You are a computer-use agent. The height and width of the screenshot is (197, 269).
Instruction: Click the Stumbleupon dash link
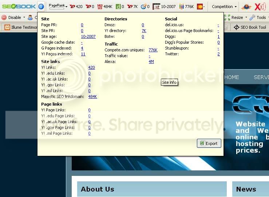coord(218,48)
